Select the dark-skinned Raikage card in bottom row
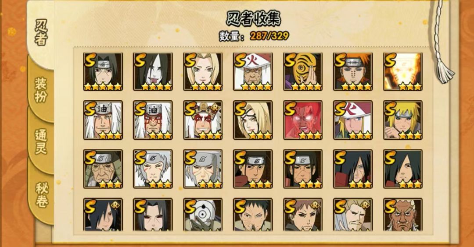474x247 pixels. pos(403,215)
